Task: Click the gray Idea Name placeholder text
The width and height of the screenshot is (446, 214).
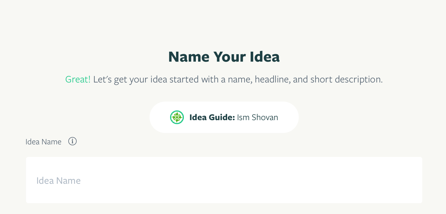Action: click(59, 181)
